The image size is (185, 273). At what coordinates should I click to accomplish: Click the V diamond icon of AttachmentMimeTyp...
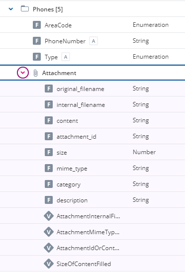click(x=49, y=232)
